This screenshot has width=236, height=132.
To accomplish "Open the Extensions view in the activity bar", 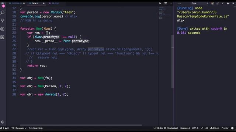I will pos(3,37).
